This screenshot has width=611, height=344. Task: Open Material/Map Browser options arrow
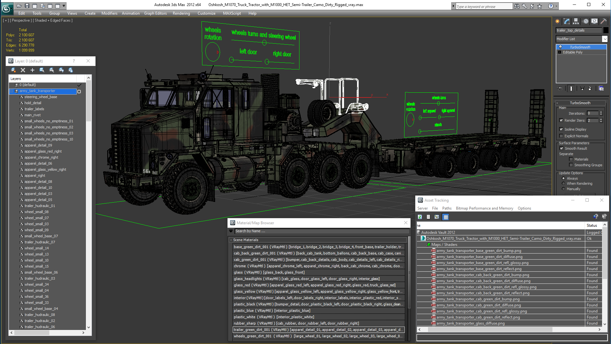click(231, 231)
